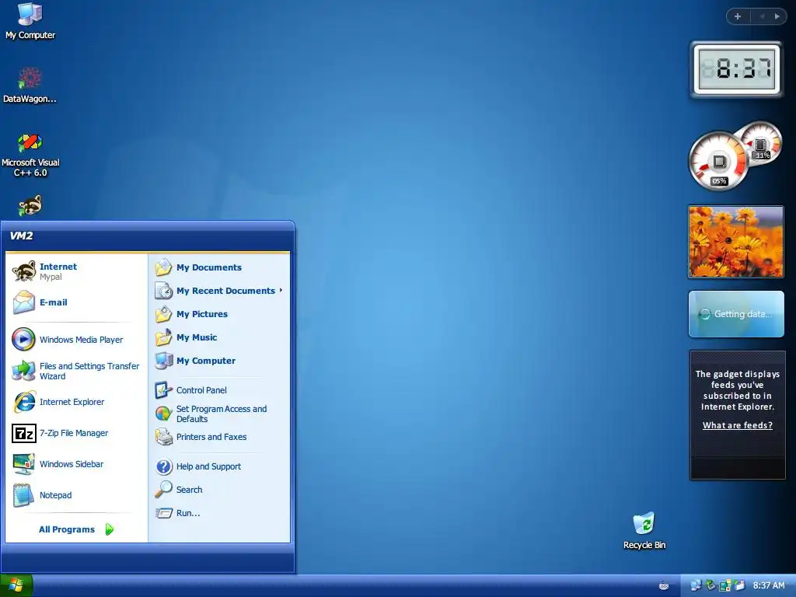Open Windows Sidebar from Start menu
This screenshot has width=796, height=597.
[76, 464]
